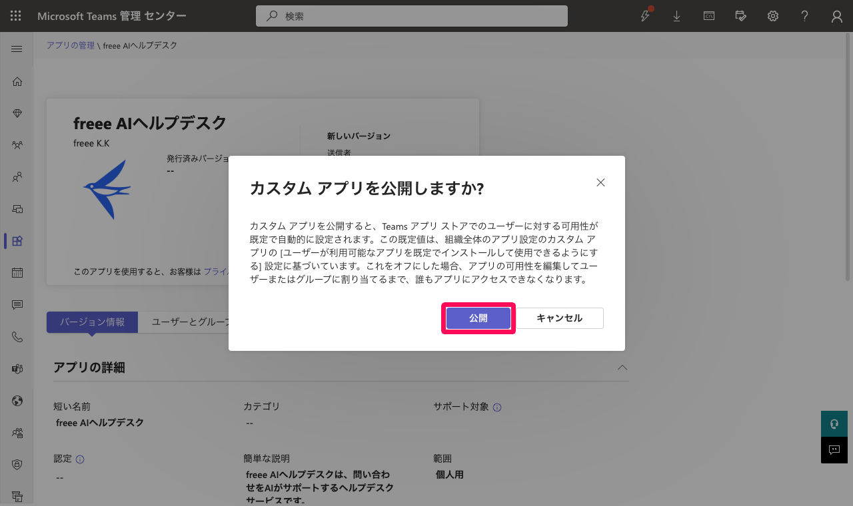Open the shield security icon in sidebar
The width and height of the screenshot is (853, 506).
[x=17, y=465]
